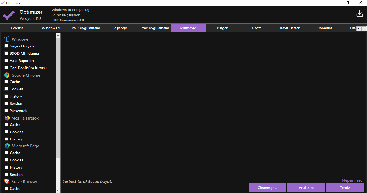Click the Hepsini seç link
The image size is (367, 193).
[x=352, y=180]
